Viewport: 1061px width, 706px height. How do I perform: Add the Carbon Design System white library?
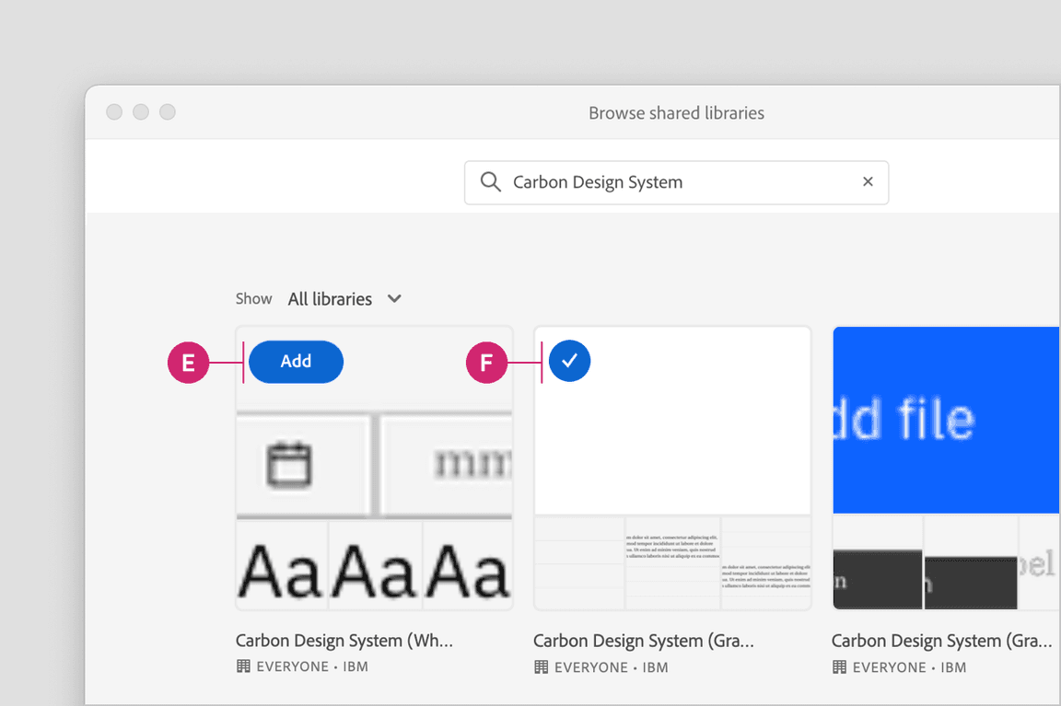tap(296, 362)
